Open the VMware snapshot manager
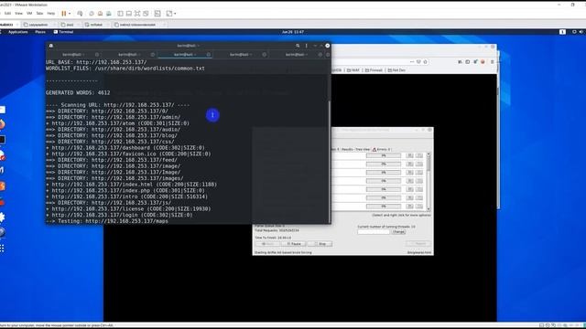The height and width of the screenshot is (329, 586). click(109, 14)
